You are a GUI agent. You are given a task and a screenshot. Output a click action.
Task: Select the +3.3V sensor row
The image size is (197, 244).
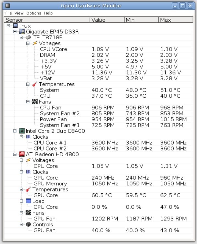click(99, 61)
